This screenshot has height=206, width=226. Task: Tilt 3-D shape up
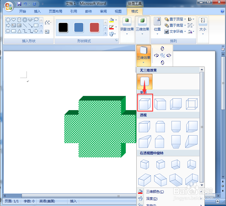click(162, 49)
